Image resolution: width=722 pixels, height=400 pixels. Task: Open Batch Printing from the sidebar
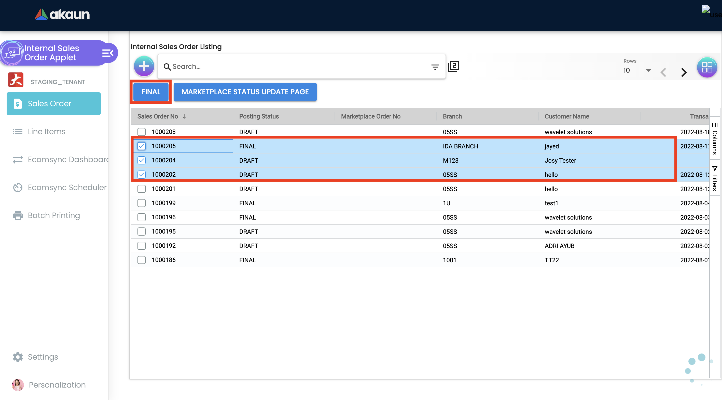tap(54, 215)
